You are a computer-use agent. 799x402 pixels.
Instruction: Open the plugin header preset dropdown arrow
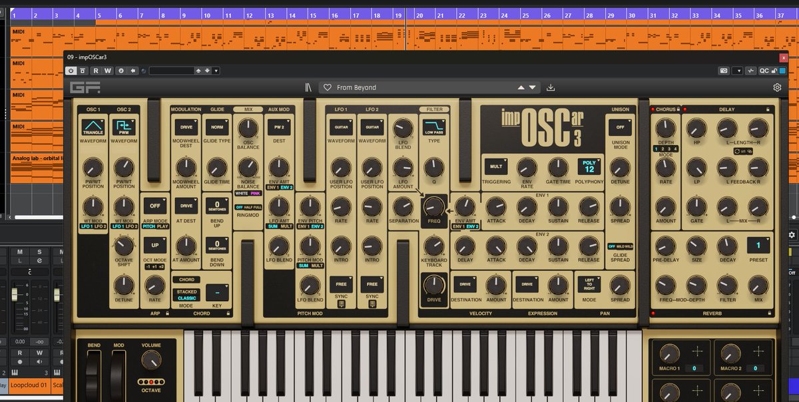(216, 71)
